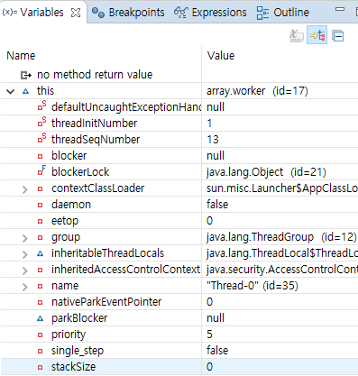Screen dimensions: 358x376
Task: Click the 'this' blue triangle icon
Action: pos(26,91)
